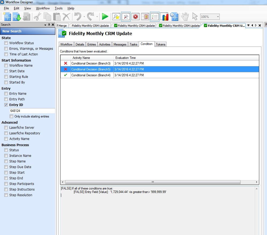Open the search pane icon with star
Viewport: 267px width, 235px height.
(x=116, y=17)
